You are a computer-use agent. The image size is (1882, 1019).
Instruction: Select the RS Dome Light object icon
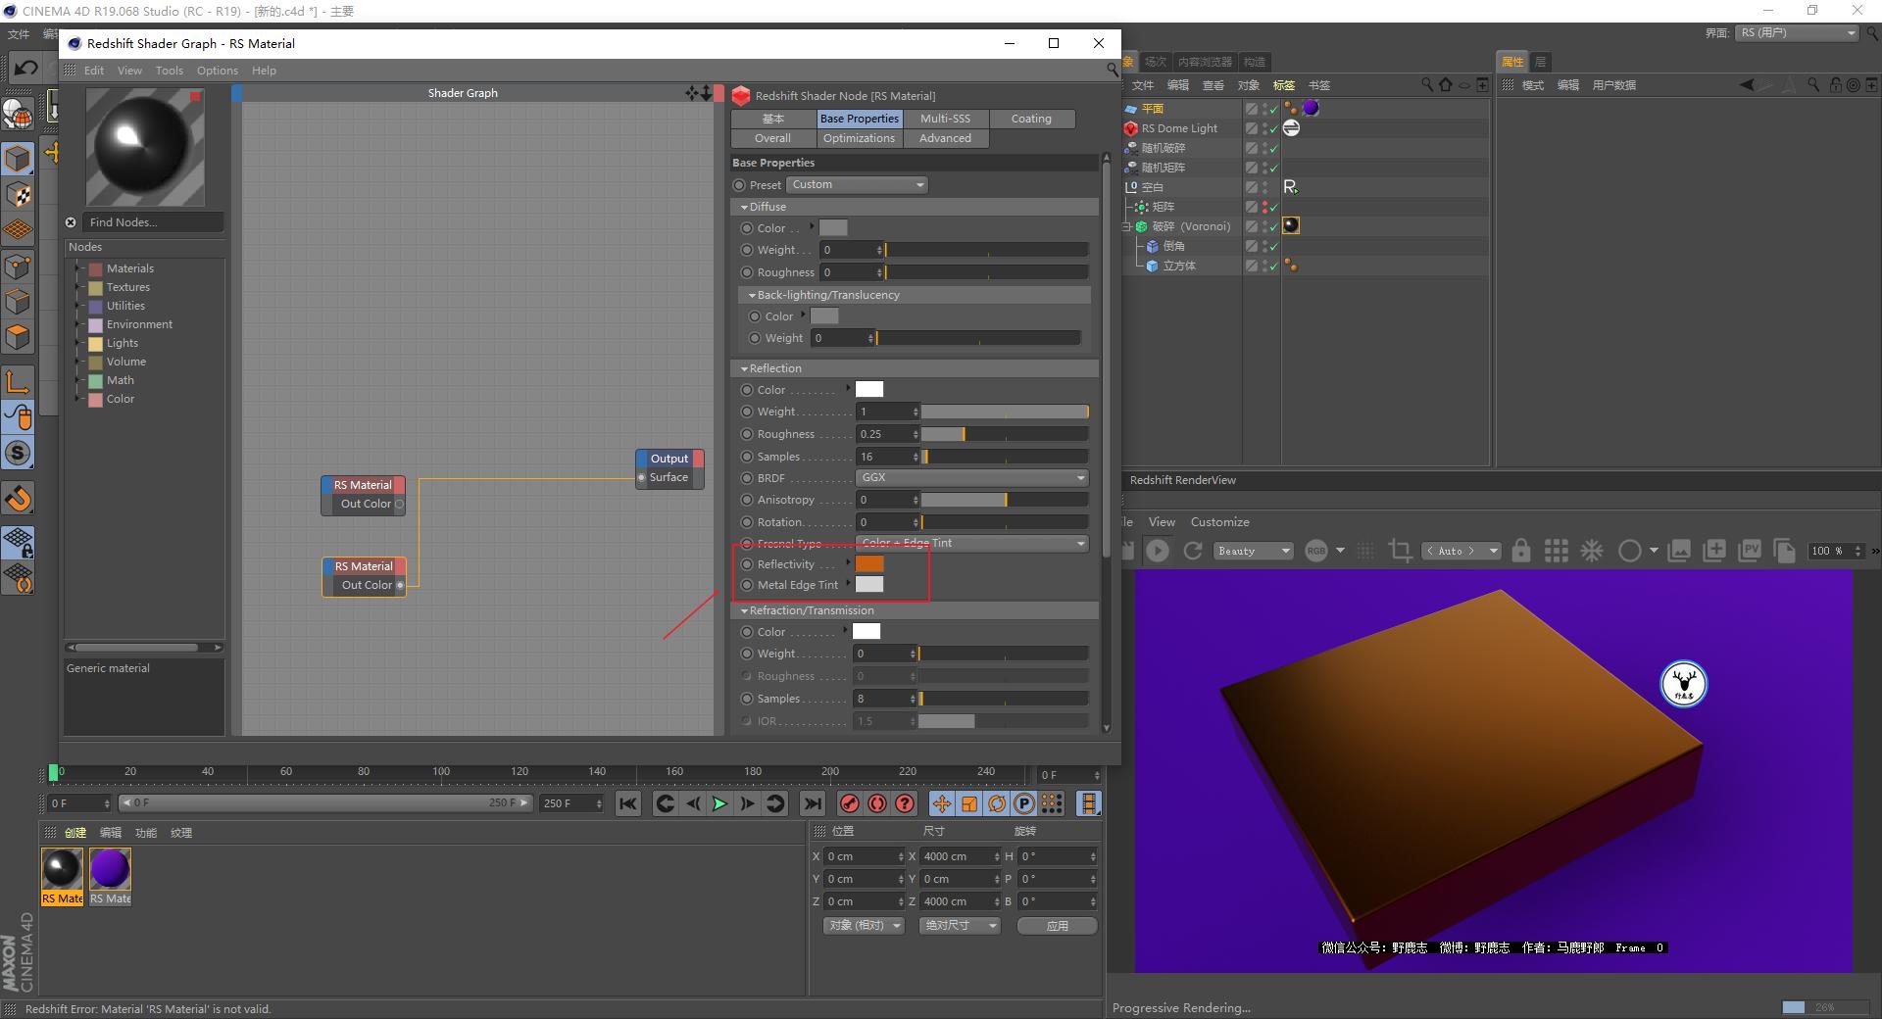pyautogui.click(x=1132, y=128)
